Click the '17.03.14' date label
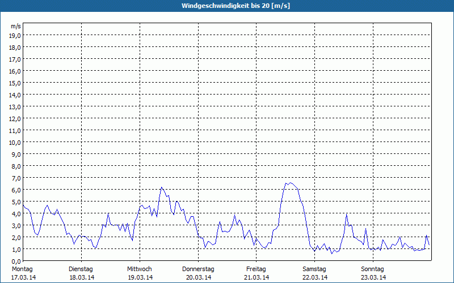Viewport: 454px width, 283px height. (x=23, y=277)
